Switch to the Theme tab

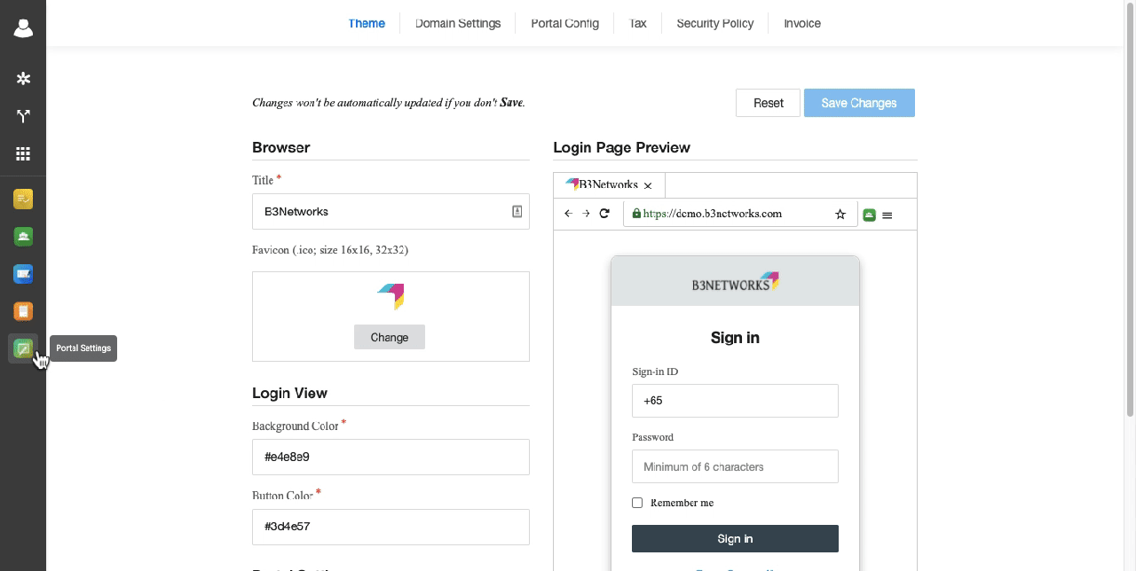[367, 23]
